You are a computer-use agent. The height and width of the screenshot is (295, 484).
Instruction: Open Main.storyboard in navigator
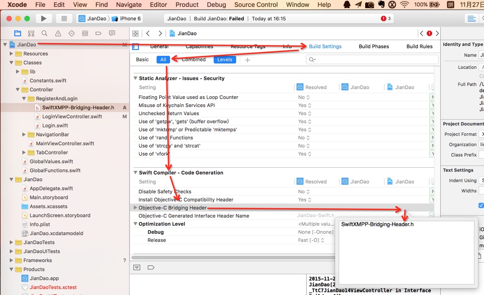point(49,197)
